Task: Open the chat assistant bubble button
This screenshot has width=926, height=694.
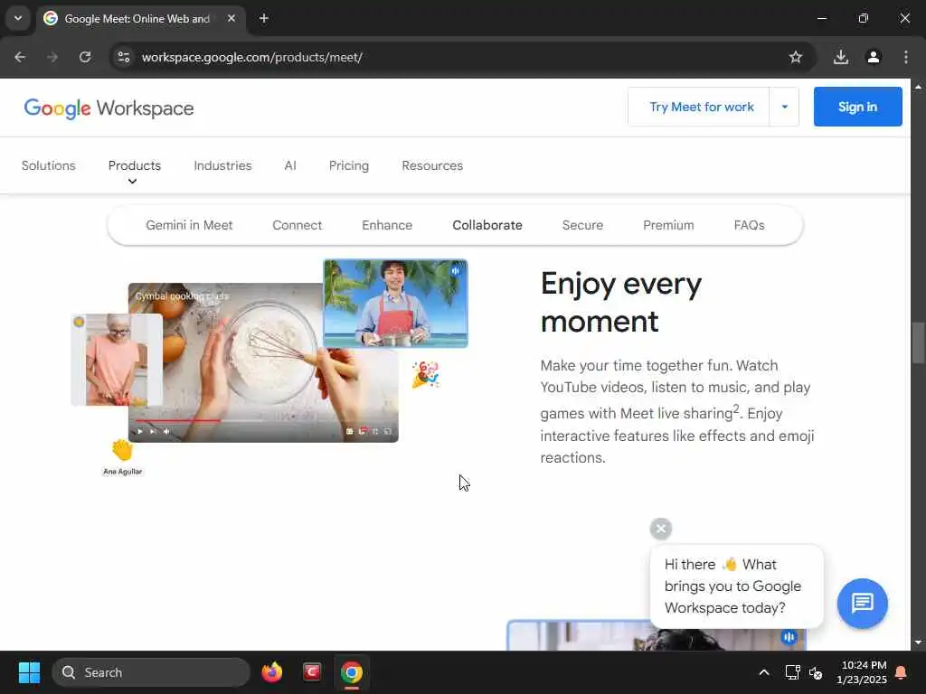Action: [862, 603]
